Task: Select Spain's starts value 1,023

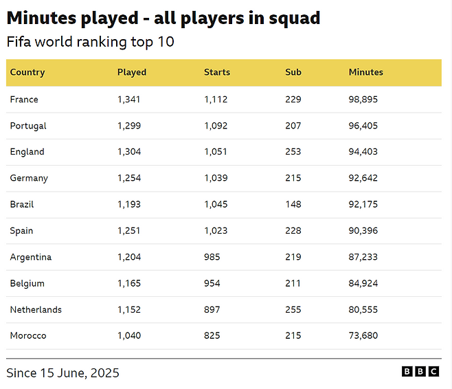Action: 216,231
